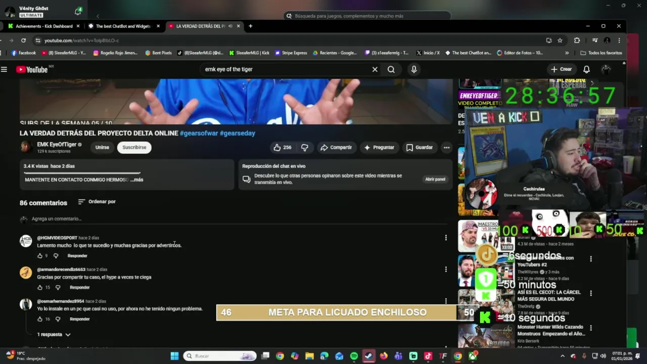
Task: Expand 1 respuesta under osmarhernandez comment
Action: point(54,335)
